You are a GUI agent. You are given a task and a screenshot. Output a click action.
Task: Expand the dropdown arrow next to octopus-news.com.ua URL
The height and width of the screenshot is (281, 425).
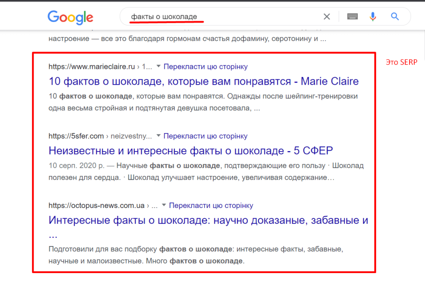(164, 205)
